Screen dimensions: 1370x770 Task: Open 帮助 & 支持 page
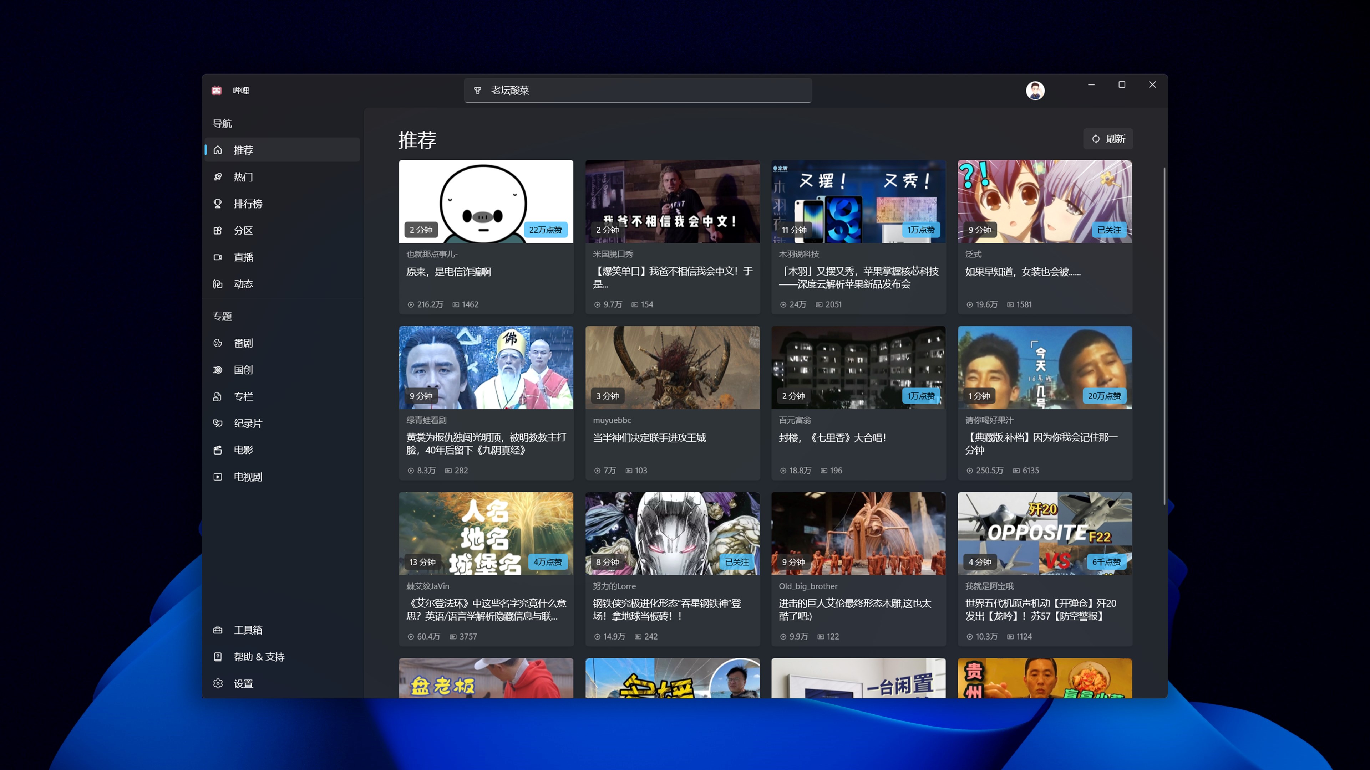coord(283,657)
